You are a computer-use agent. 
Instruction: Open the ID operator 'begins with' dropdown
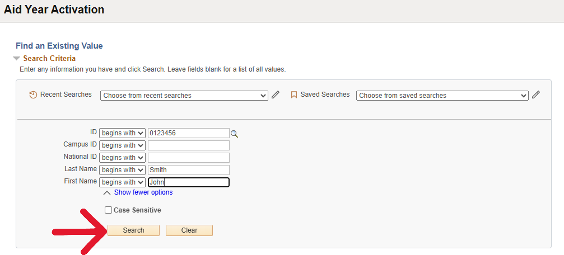[122, 133]
